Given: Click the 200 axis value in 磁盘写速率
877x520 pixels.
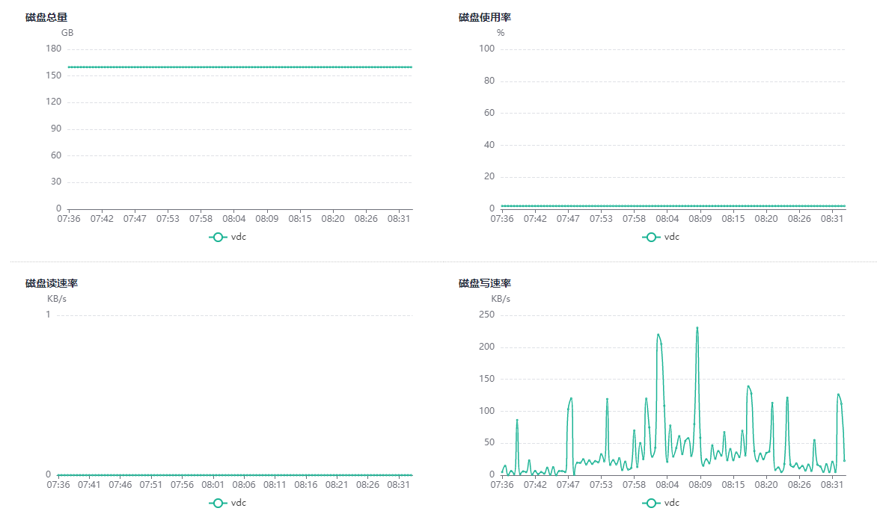Looking at the screenshot, I should pyautogui.click(x=486, y=347).
